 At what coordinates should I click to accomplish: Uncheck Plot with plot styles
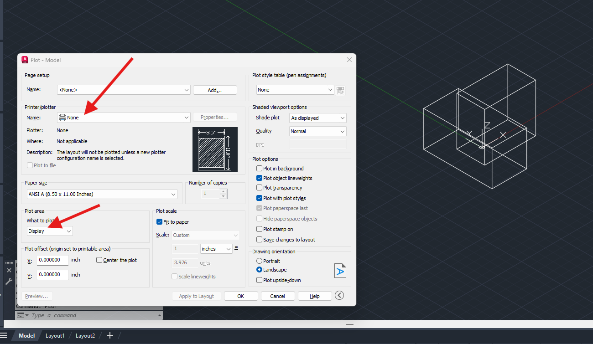259,198
